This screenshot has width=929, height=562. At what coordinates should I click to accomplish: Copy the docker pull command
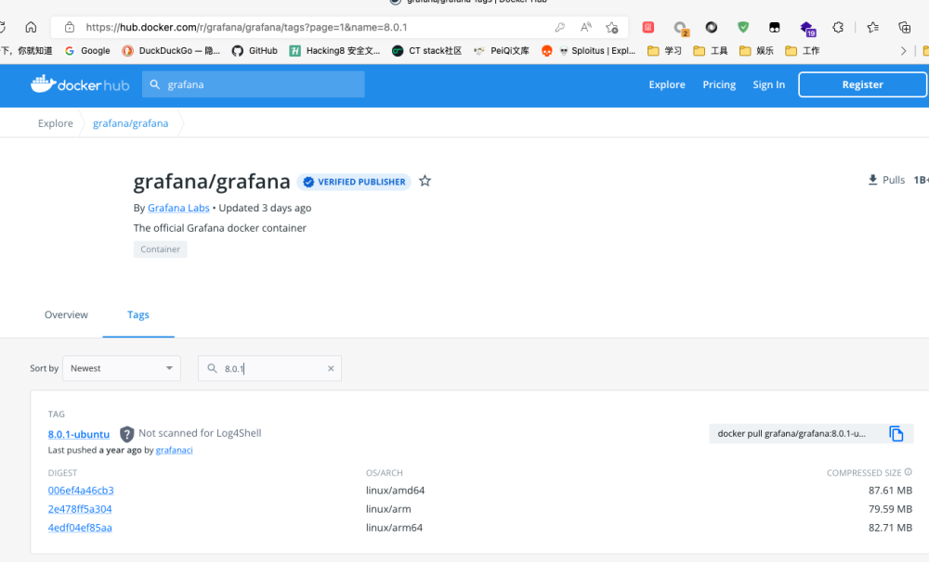896,434
